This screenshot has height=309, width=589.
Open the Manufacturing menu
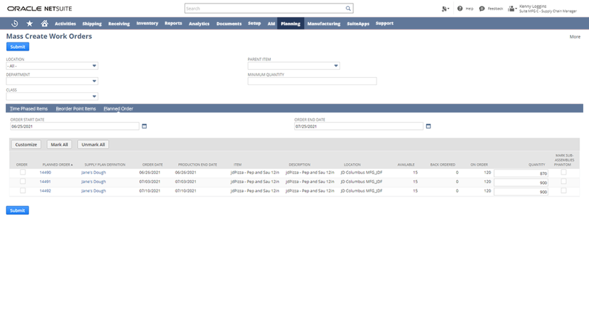pyautogui.click(x=323, y=24)
